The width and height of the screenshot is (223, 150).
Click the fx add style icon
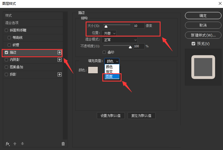coord(8,144)
